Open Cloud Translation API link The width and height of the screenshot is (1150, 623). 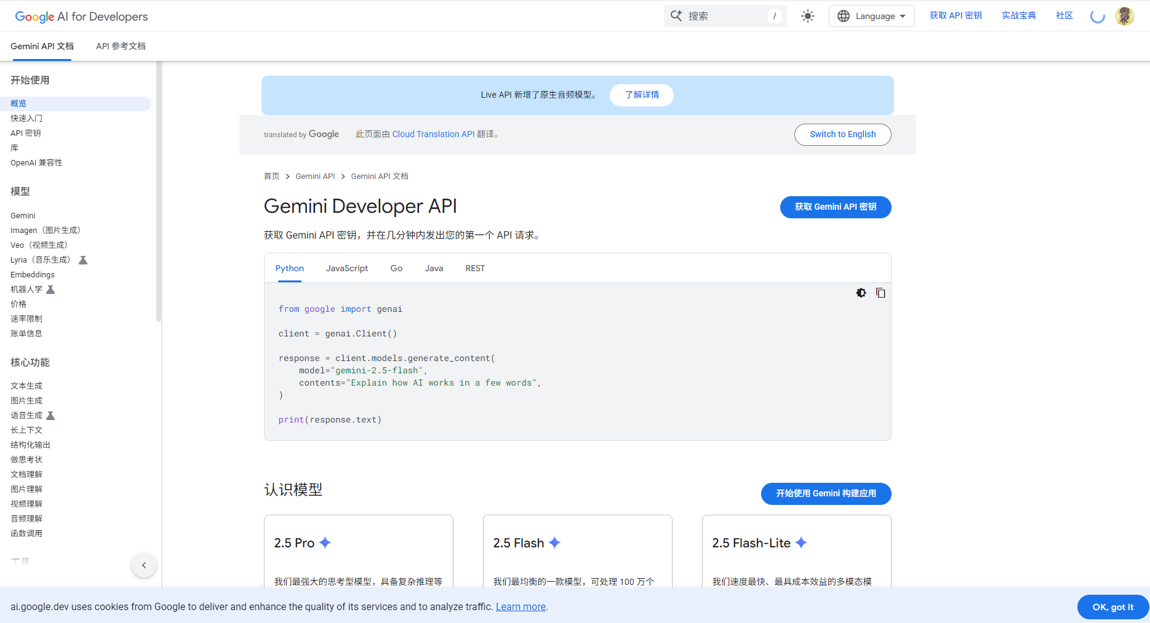433,134
